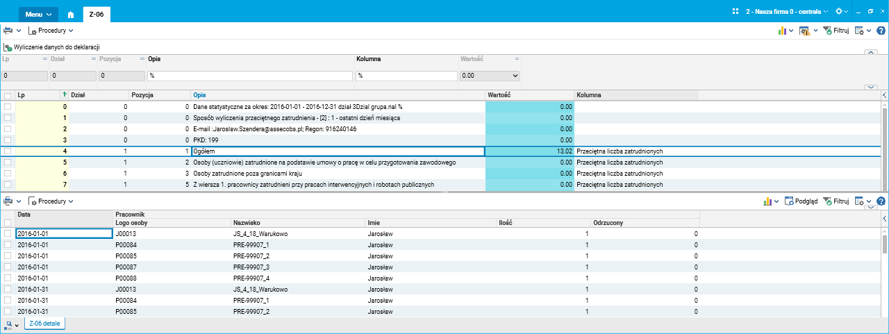Switch to the Z-06 detale tab

pos(45,324)
